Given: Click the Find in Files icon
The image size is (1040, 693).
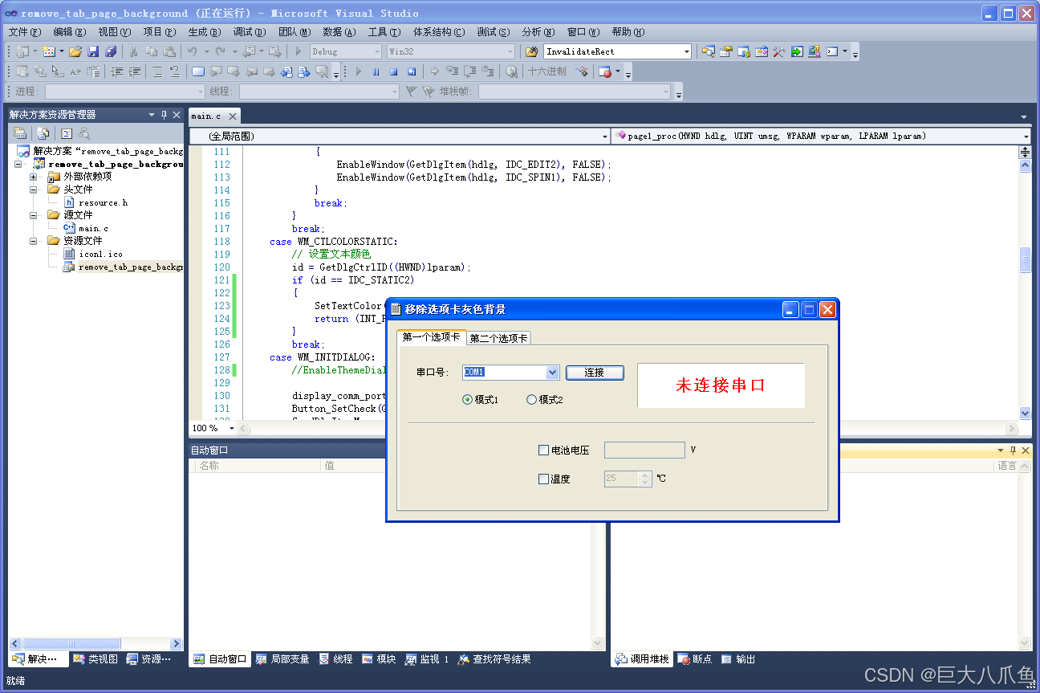Looking at the screenshot, I should pyautogui.click(x=530, y=51).
